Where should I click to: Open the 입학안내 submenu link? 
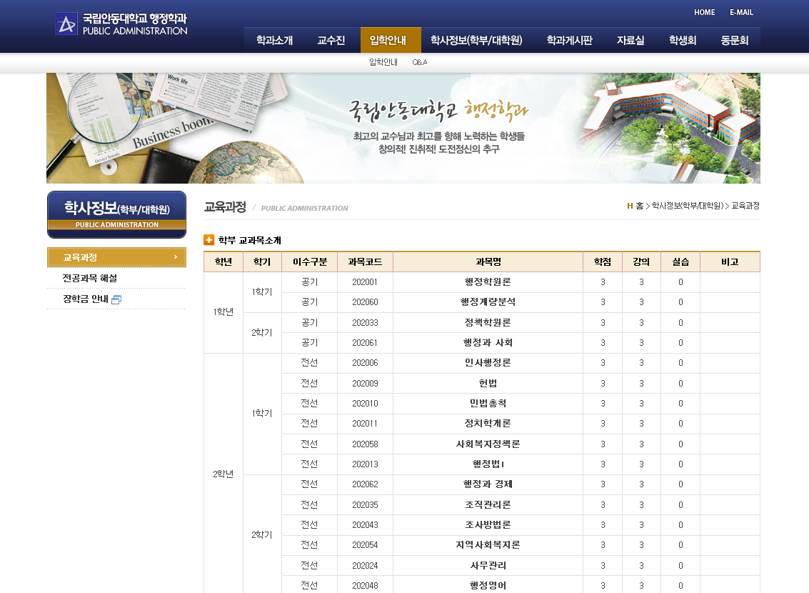pyautogui.click(x=383, y=62)
